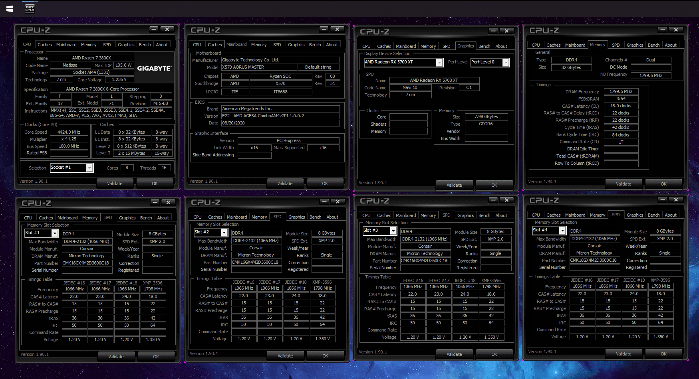Open the Slot #2 memory slot dropdown
Image resolution: width=699 pixels, height=379 pixels.
(224, 232)
